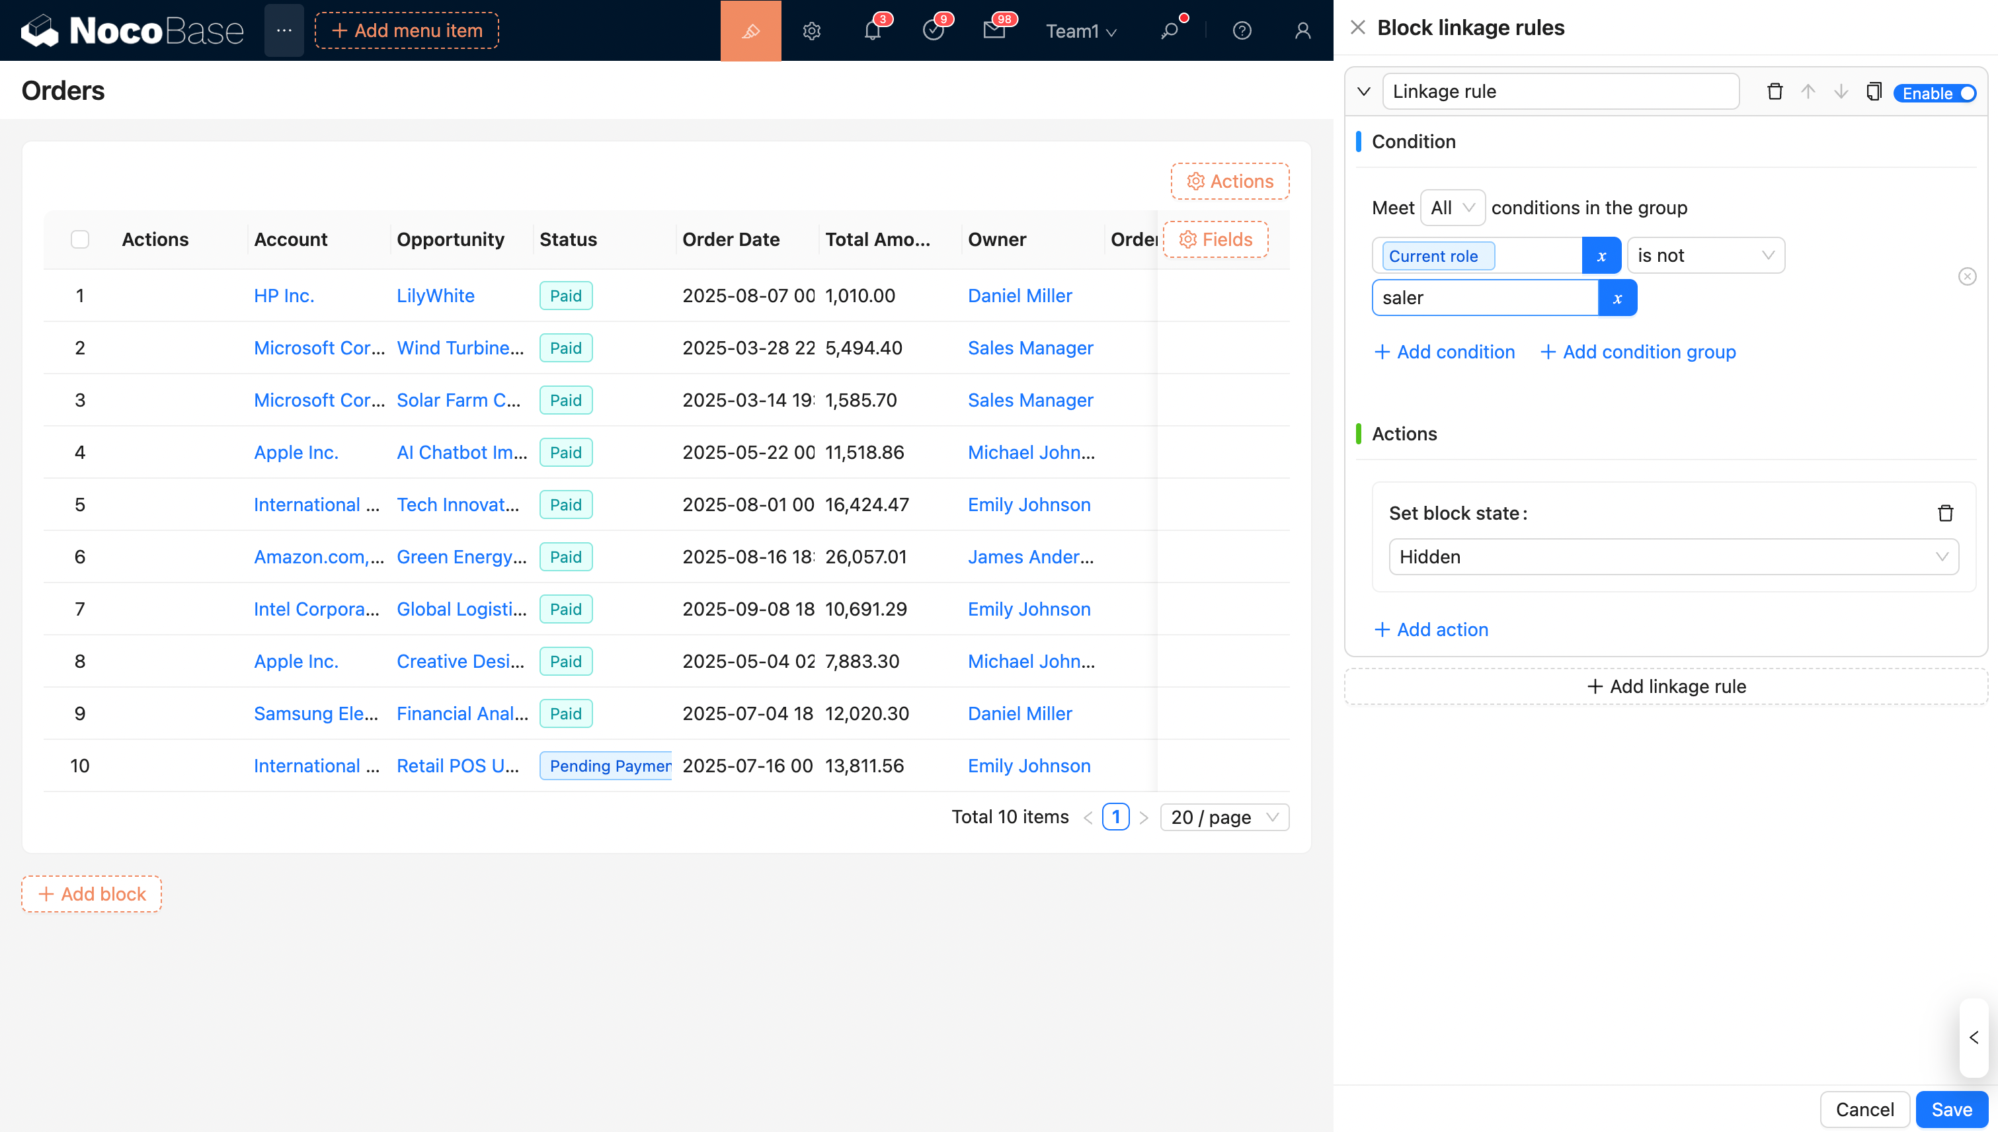Open the HP Inc. account link
Viewport: 1998px width, 1132px height.
tap(284, 296)
